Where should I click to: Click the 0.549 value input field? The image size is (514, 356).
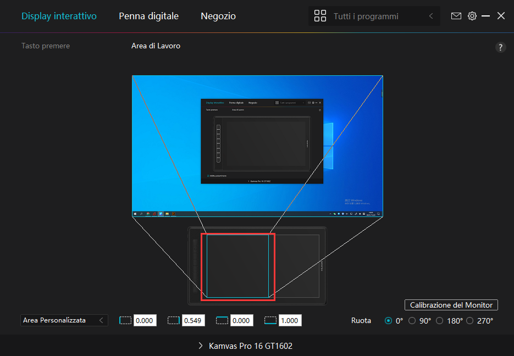pyautogui.click(x=192, y=321)
